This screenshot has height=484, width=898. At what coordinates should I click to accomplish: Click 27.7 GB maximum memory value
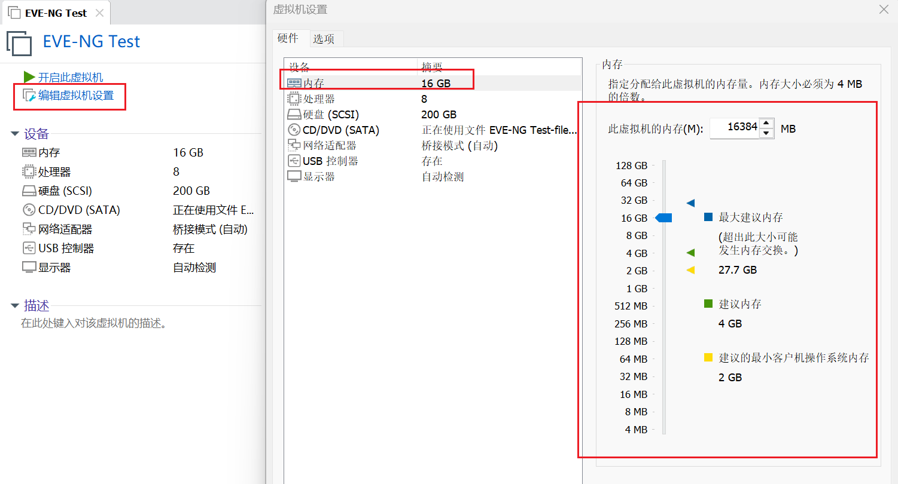coord(738,270)
